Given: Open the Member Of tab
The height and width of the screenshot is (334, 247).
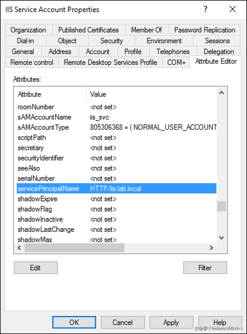Looking at the screenshot, I should tap(147, 30).
